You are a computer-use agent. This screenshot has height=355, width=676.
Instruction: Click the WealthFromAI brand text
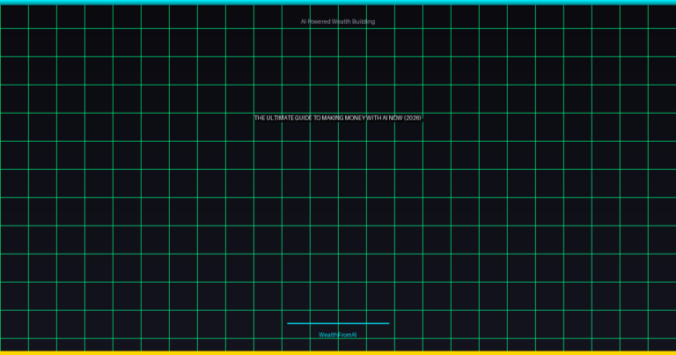pos(338,335)
